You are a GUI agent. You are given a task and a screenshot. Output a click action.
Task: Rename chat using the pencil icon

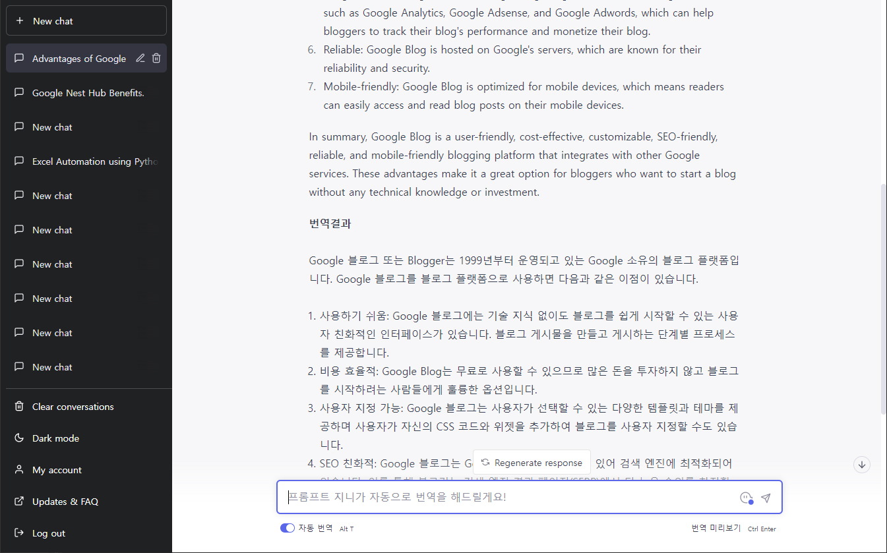tap(140, 58)
